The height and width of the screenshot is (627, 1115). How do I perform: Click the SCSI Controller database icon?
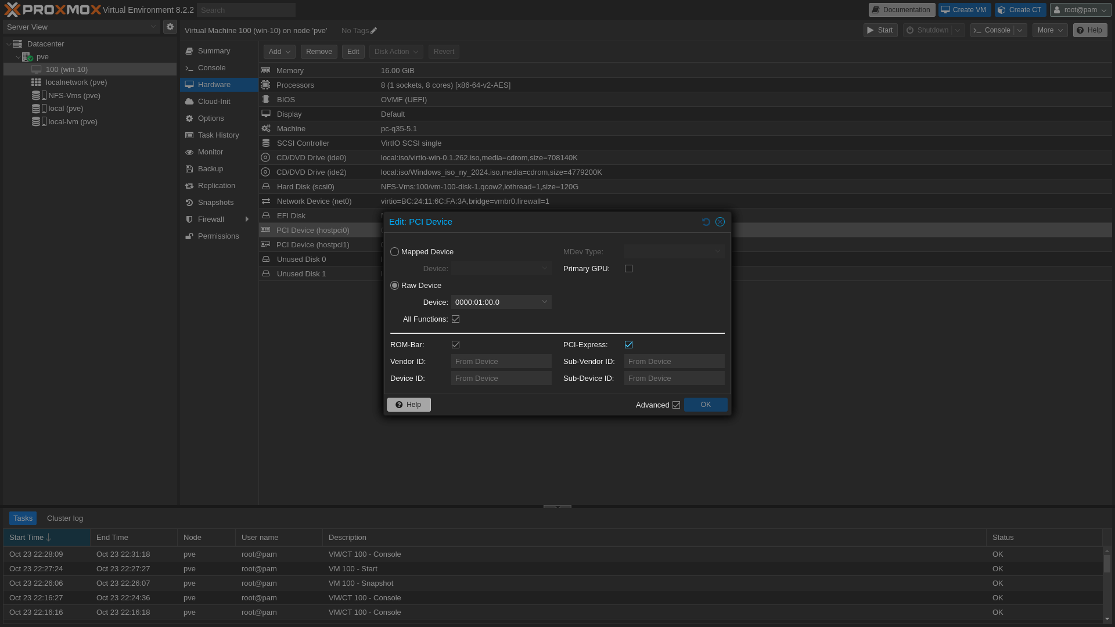click(265, 143)
